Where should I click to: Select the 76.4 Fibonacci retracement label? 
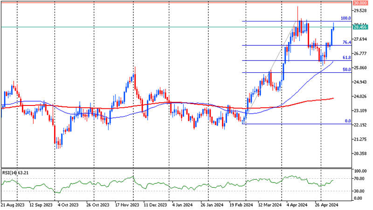point(346,42)
